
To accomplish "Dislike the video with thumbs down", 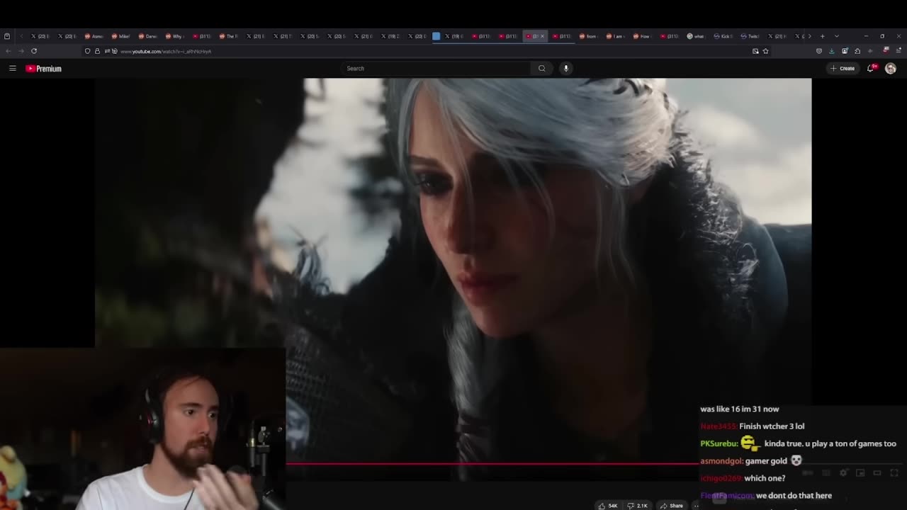I will click(638, 506).
